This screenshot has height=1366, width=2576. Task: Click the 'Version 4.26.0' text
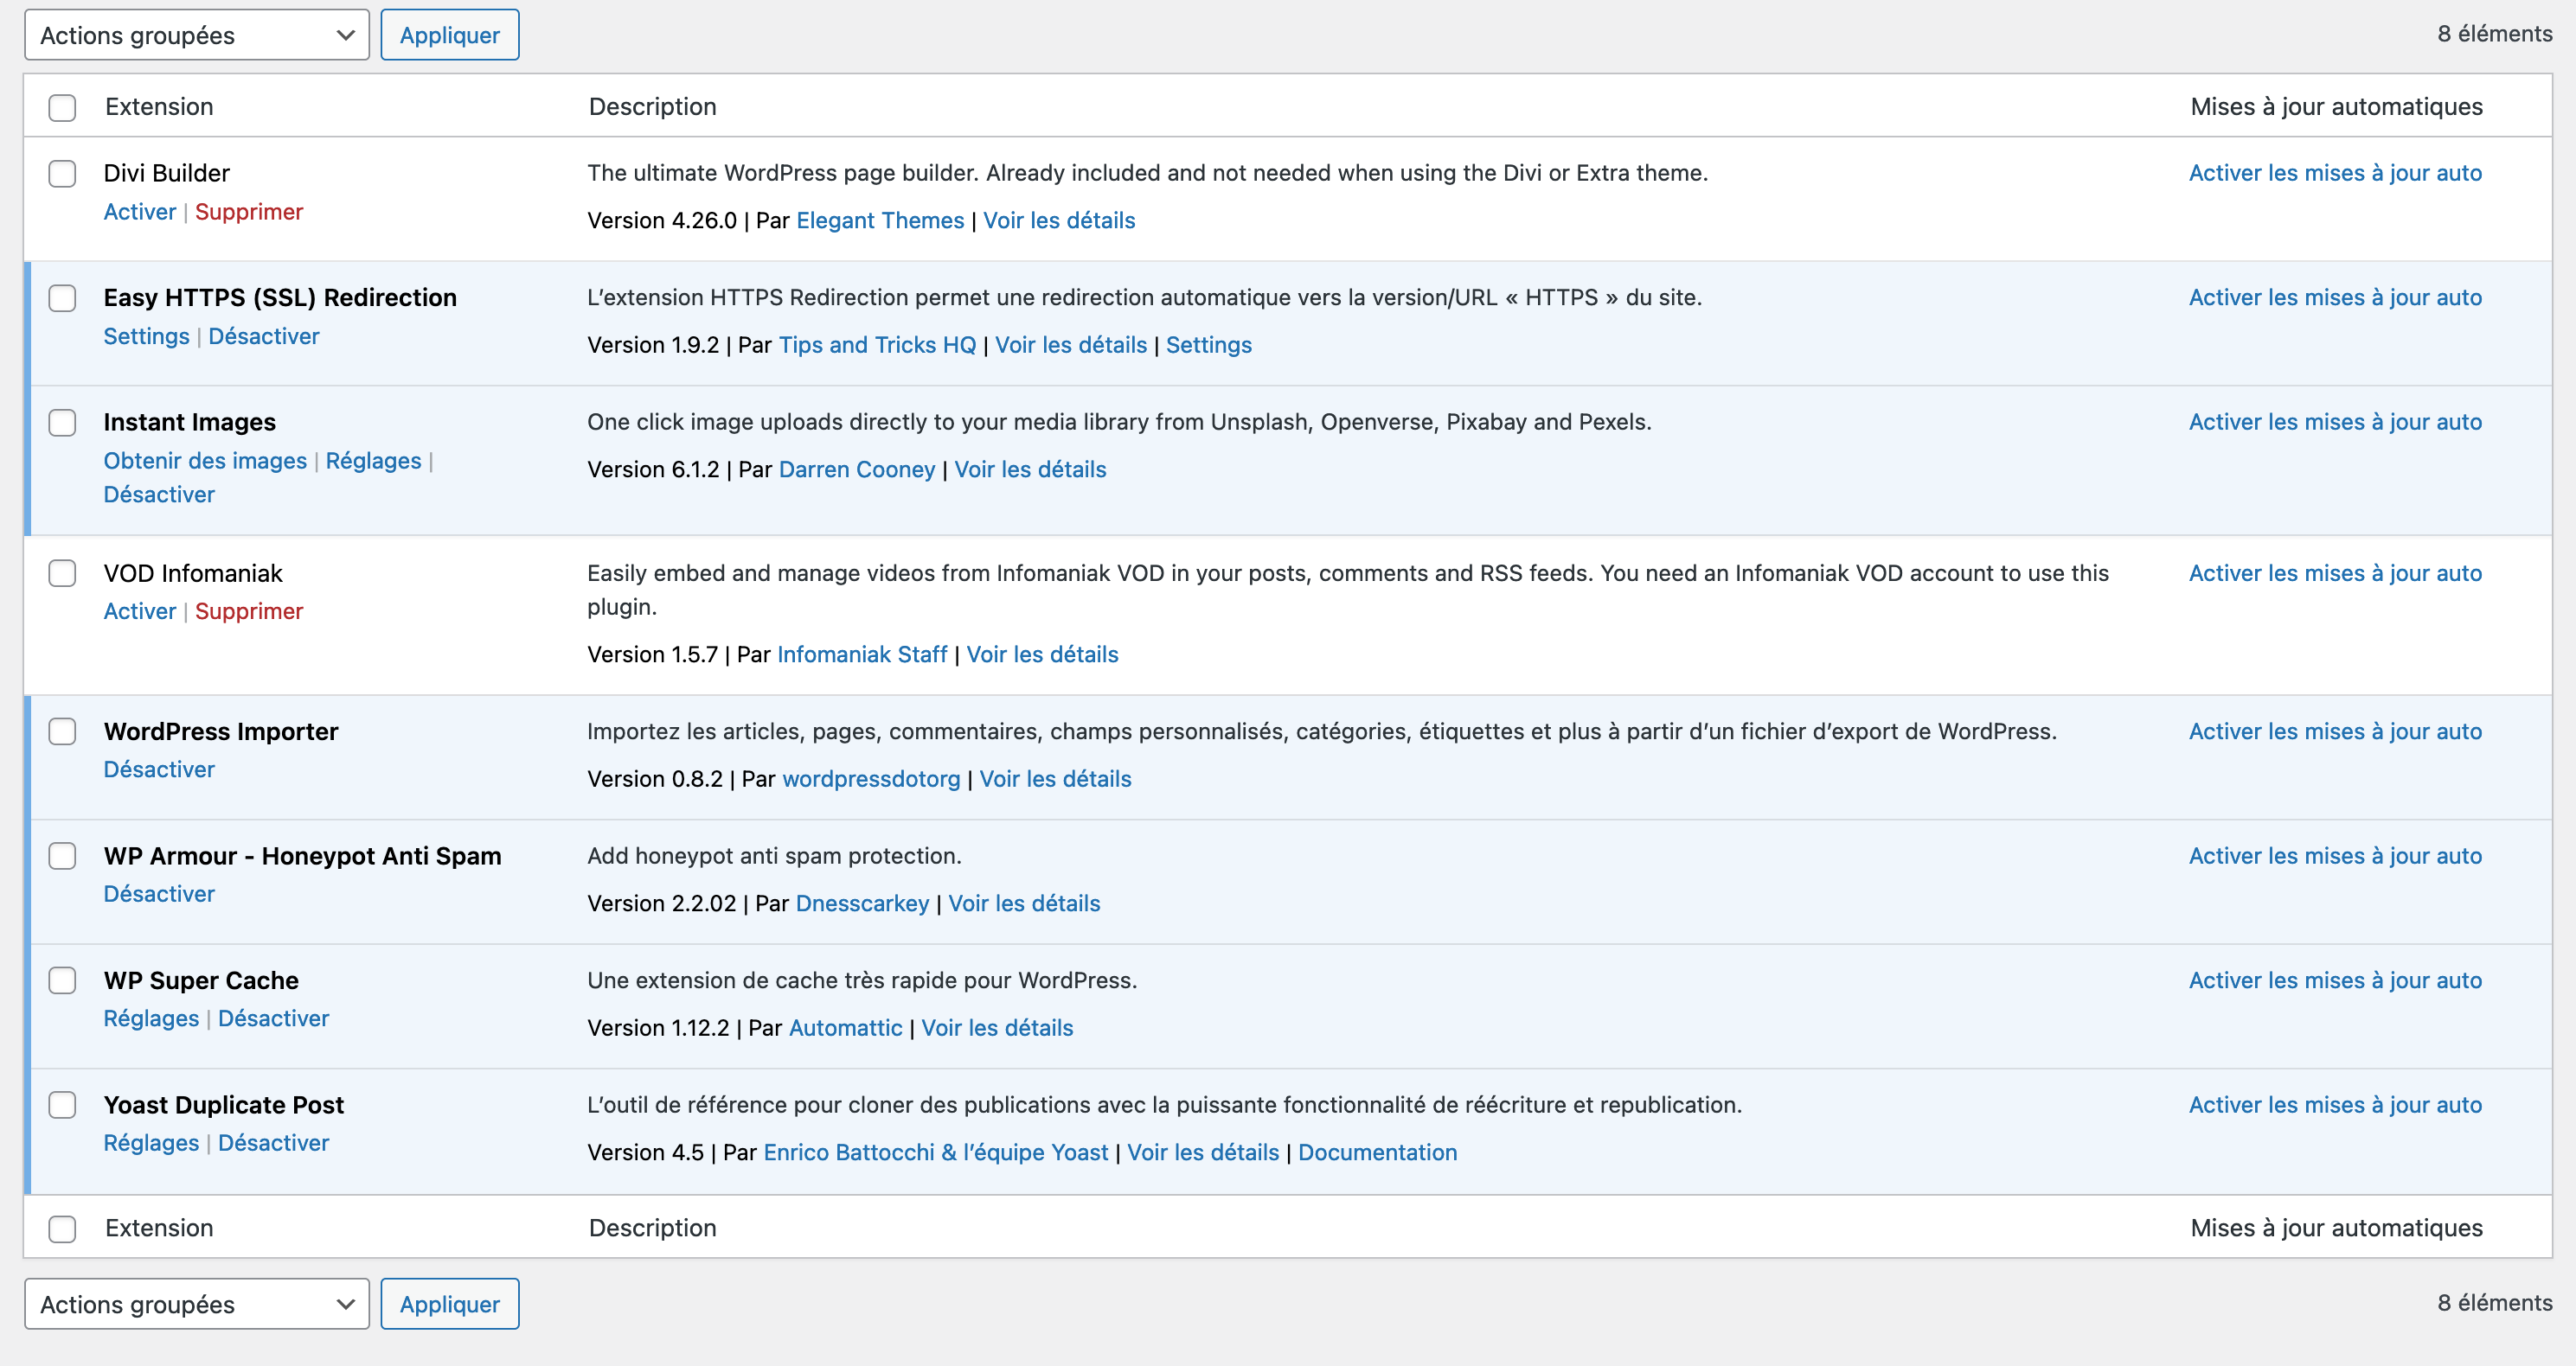click(x=662, y=220)
